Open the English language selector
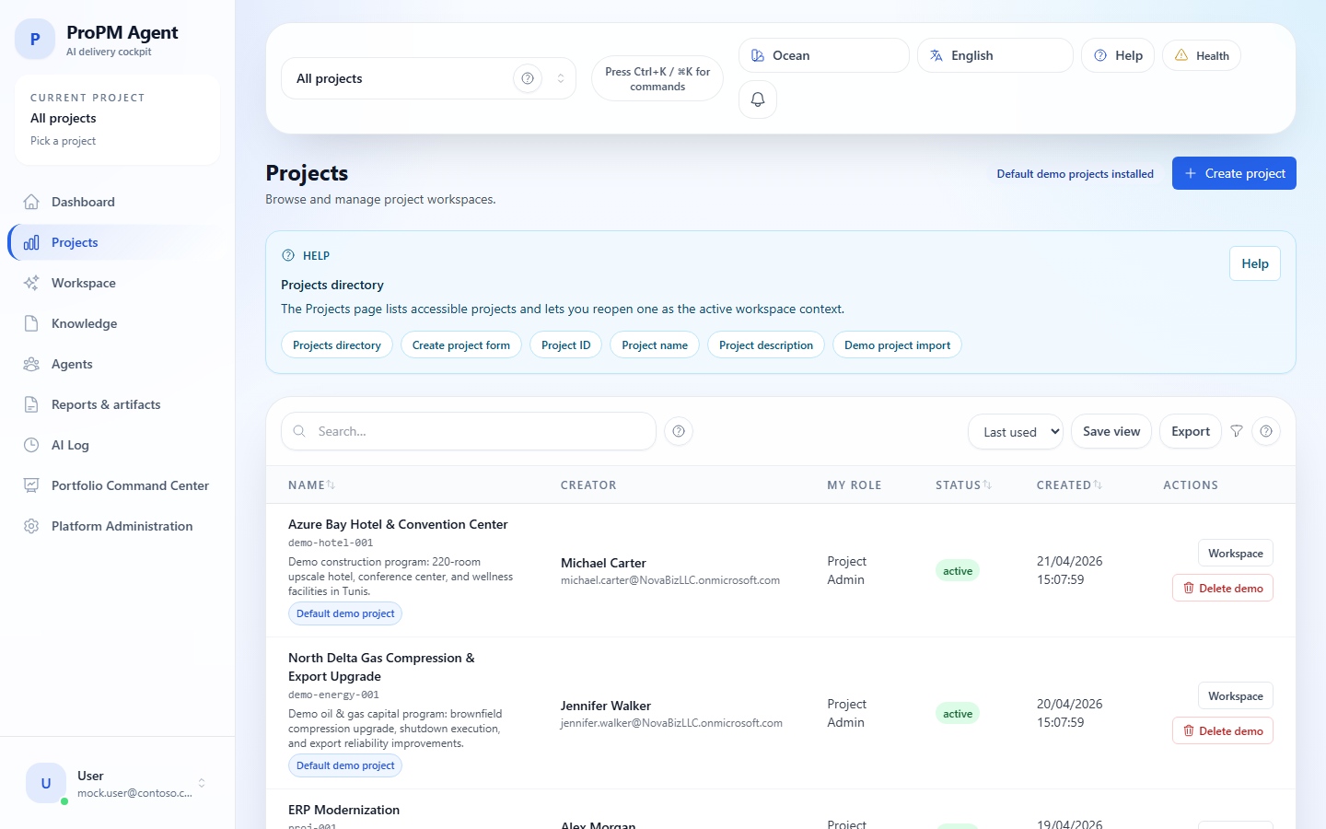This screenshot has width=1326, height=829. 994,55
